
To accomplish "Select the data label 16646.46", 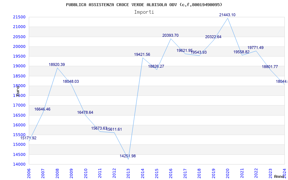I will (x=42, y=109).
